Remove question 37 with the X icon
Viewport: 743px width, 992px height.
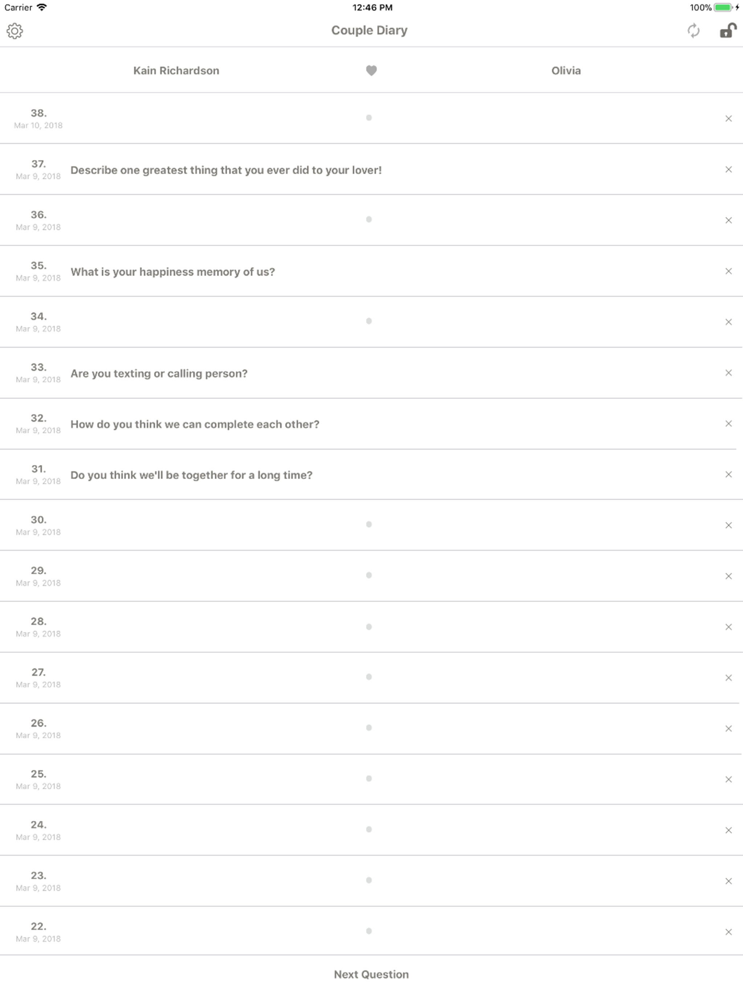click(728, 169)
